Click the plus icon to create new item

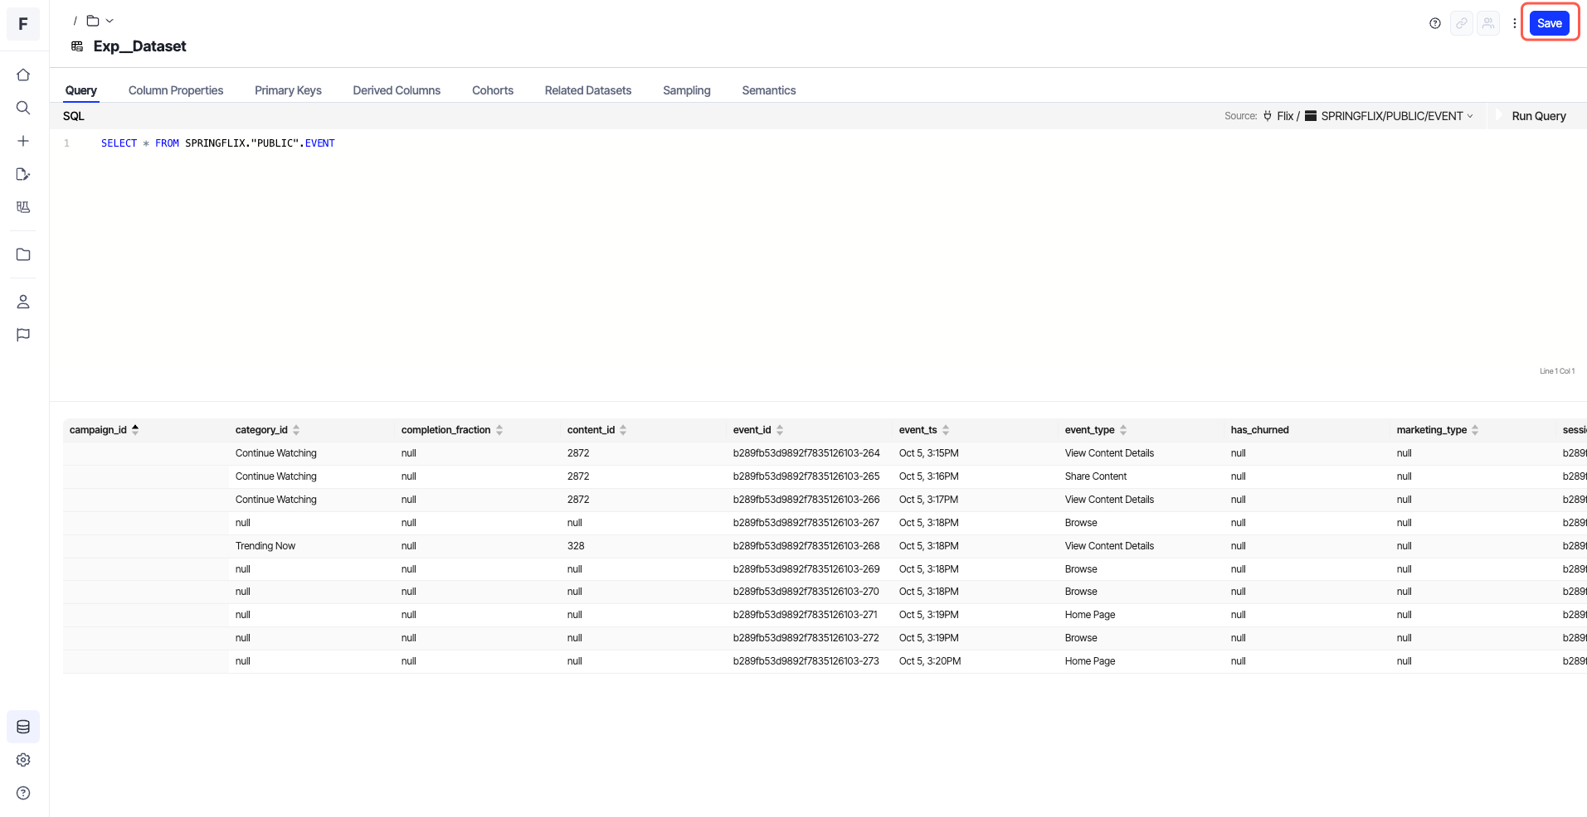(22, 141)
